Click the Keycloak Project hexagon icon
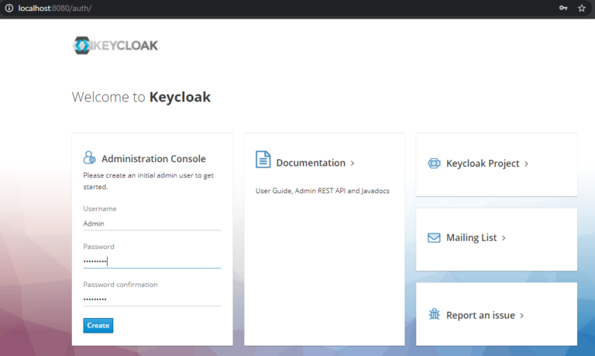The width and height of the screenshot is (595, 356). 434,164
